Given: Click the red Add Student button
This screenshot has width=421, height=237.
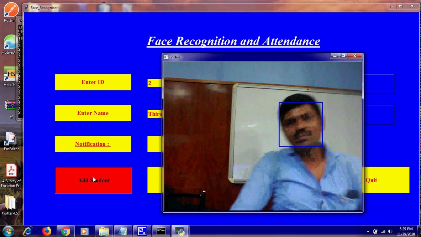Looking at the screenshot, I should pyautogui.click(x=93, y=180).
